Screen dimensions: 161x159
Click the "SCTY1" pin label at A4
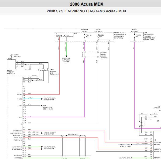click(19, 94)
